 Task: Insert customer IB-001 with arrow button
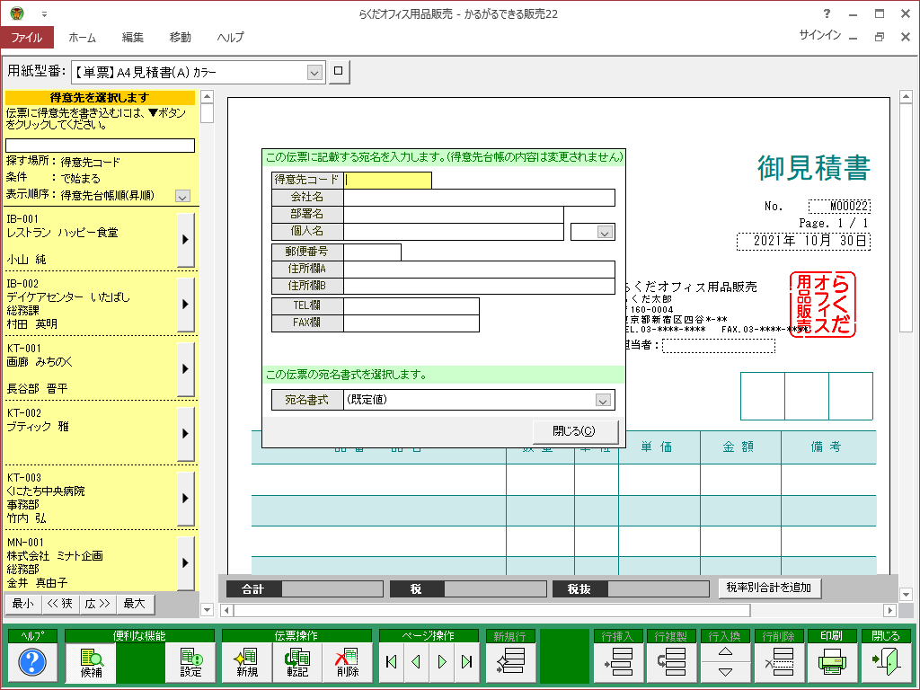(x=185, y=239)
